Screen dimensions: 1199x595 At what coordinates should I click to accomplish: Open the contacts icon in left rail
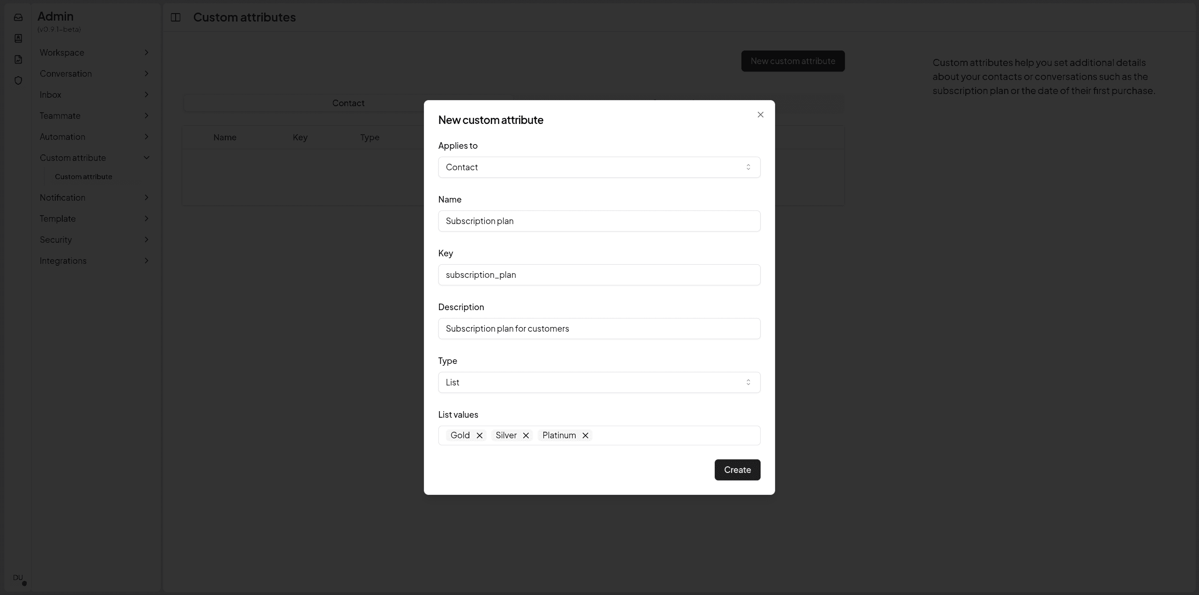[x=18, y=38]
